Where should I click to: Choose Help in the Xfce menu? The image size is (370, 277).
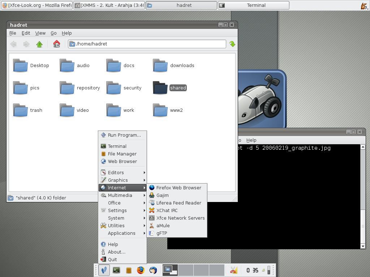pos(123,244)
